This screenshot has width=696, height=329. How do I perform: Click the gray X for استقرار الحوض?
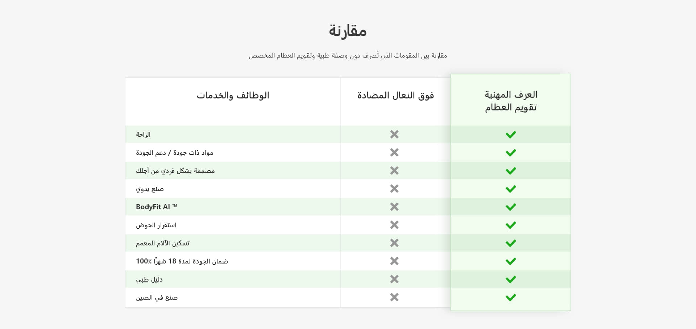[394, 225]
